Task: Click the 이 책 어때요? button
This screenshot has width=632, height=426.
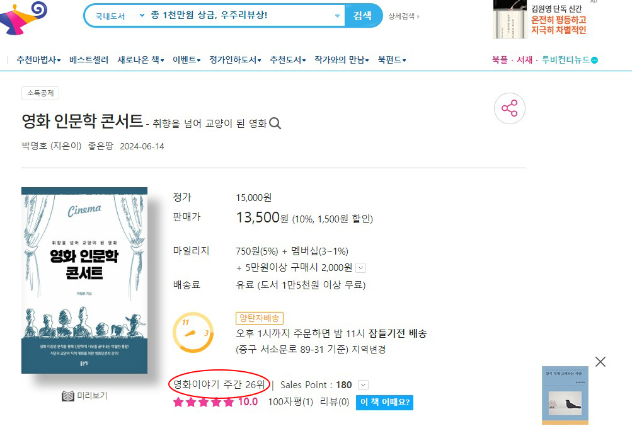Action: [384, 402]
